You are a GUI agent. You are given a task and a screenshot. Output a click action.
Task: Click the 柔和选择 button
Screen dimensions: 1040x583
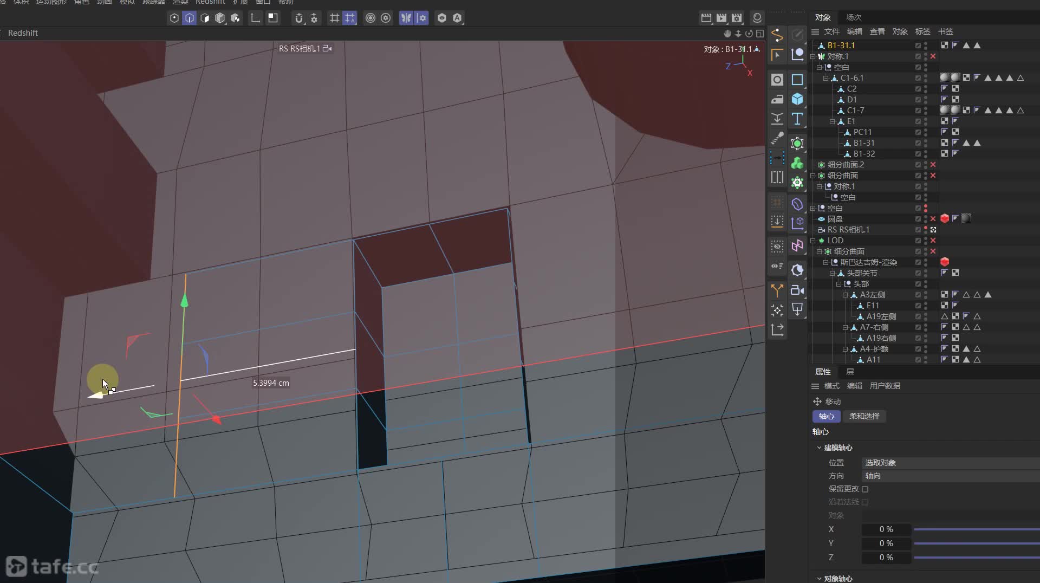[864, 416]
